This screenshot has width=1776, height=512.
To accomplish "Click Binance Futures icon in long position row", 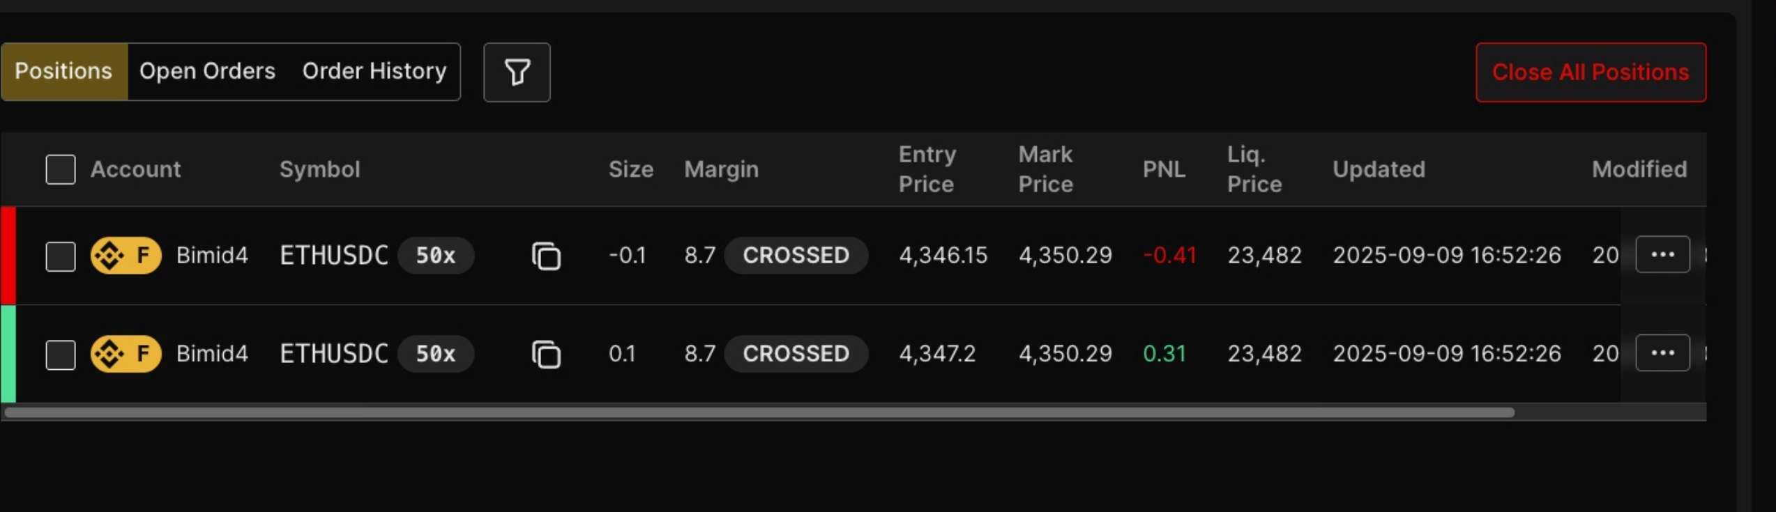I will 126,354.
